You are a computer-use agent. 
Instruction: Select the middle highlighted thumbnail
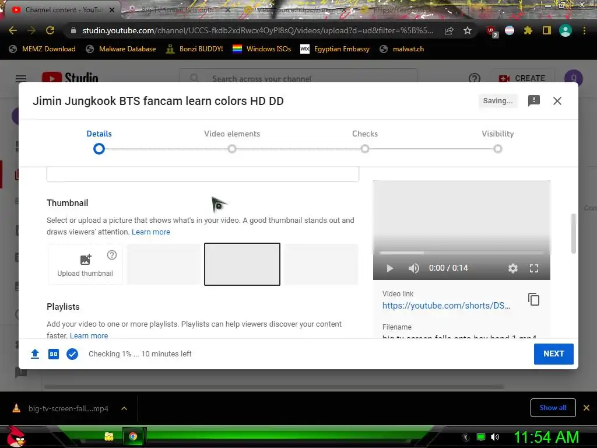[242, 264]
